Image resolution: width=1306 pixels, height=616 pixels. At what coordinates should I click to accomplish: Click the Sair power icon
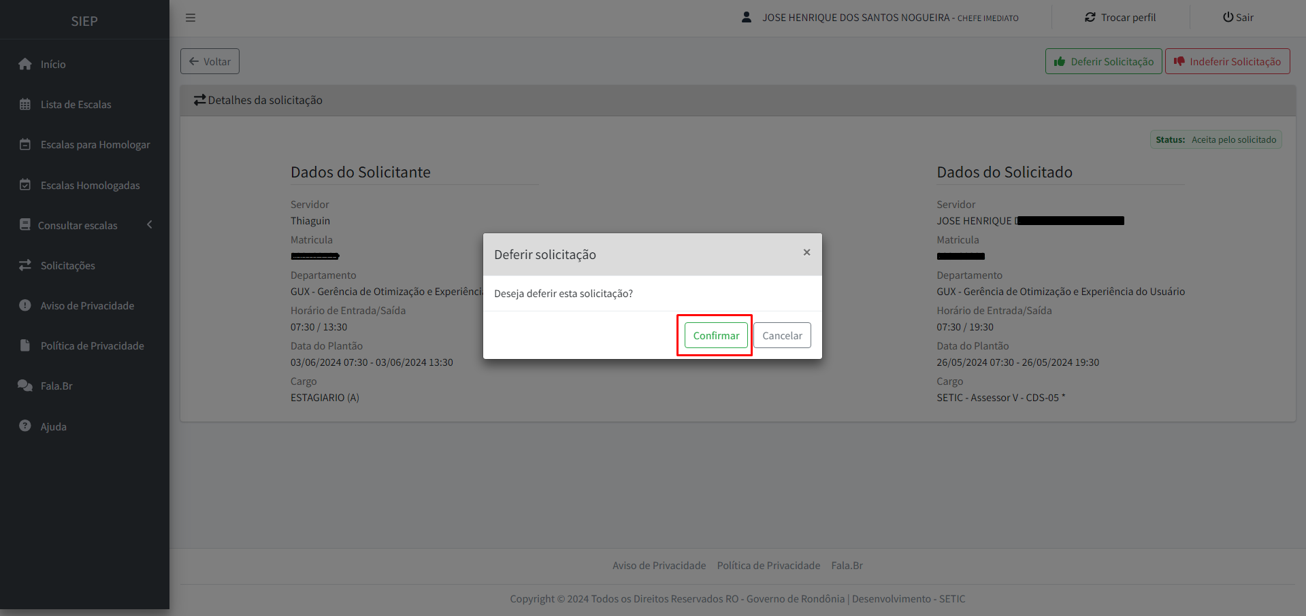tap(1228, 17)
